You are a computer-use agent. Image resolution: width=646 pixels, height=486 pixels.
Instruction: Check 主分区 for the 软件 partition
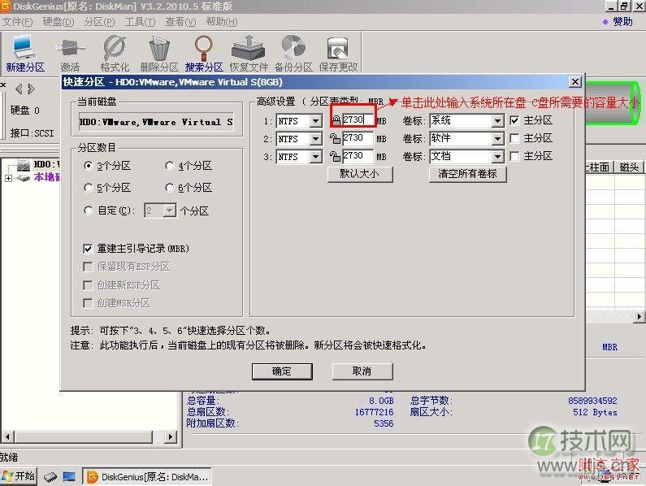click(514, 138)
